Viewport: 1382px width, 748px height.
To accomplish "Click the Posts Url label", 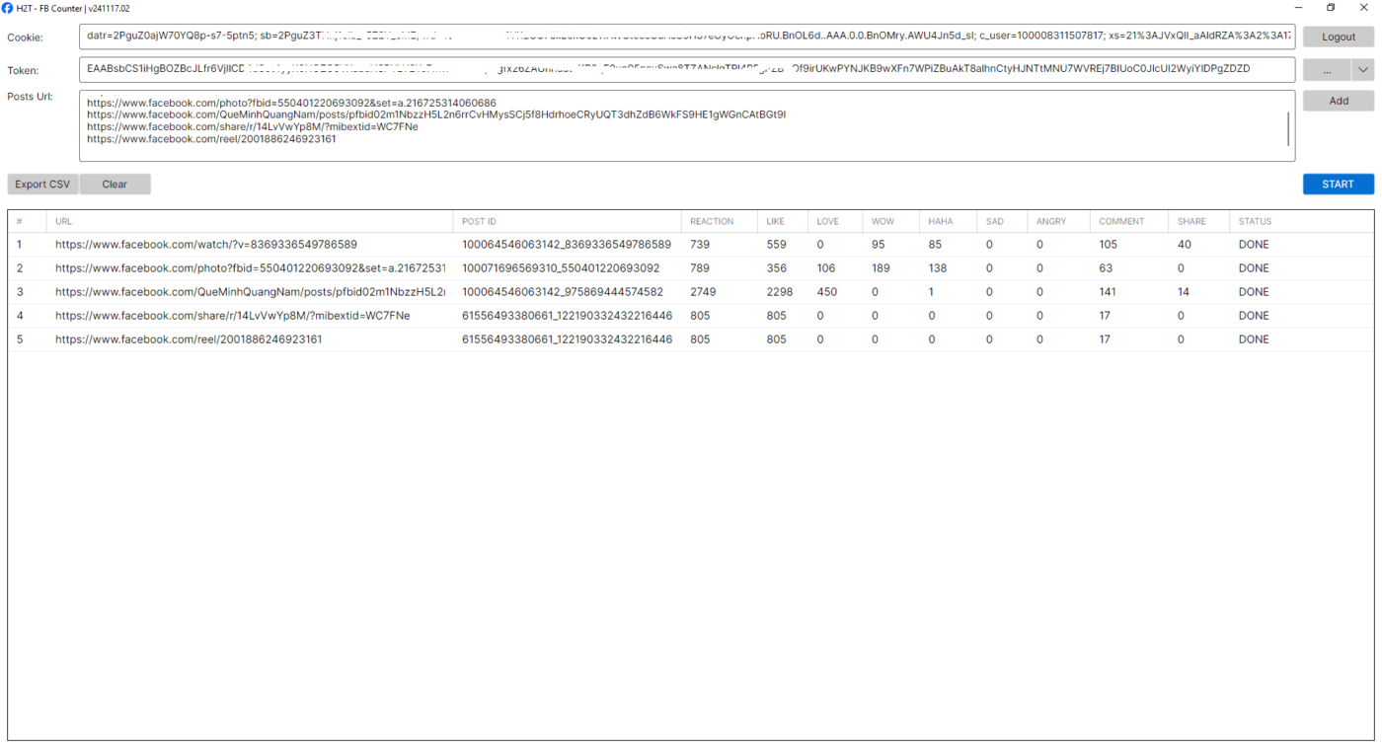I will pyautogui.click(x=30, y=97).
